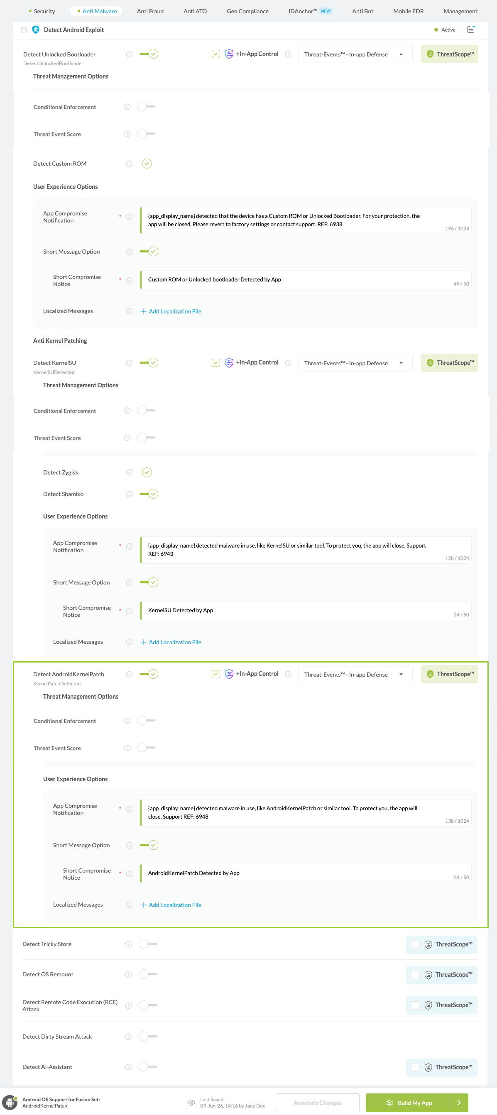Enable Detect Dirty Stream Attack toggle
This screenshot has height=1115, width=497.
[148, 1036]
